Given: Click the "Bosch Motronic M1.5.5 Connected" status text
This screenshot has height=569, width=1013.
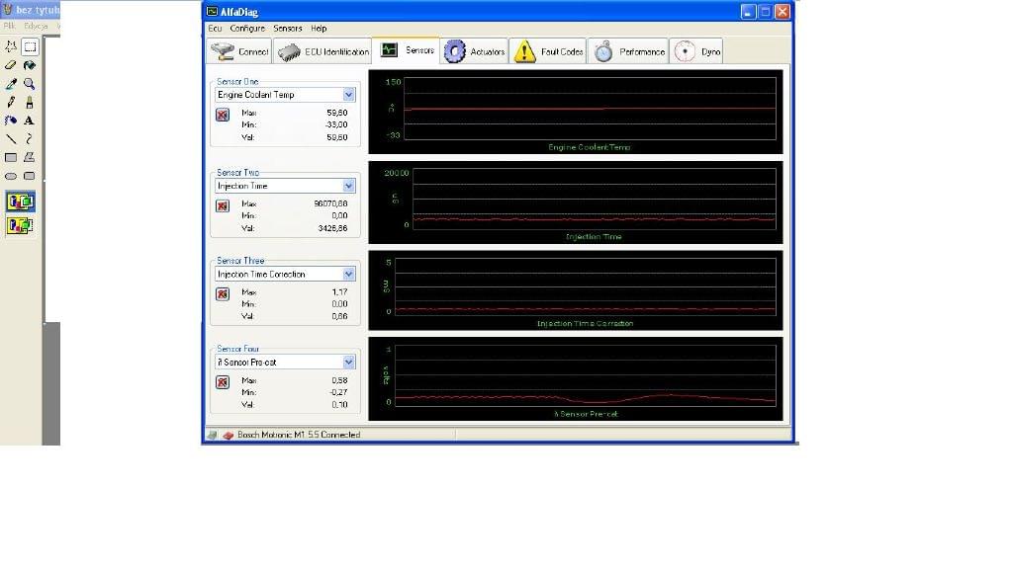Looking at the screenshot, I should (x=299, y=435).
